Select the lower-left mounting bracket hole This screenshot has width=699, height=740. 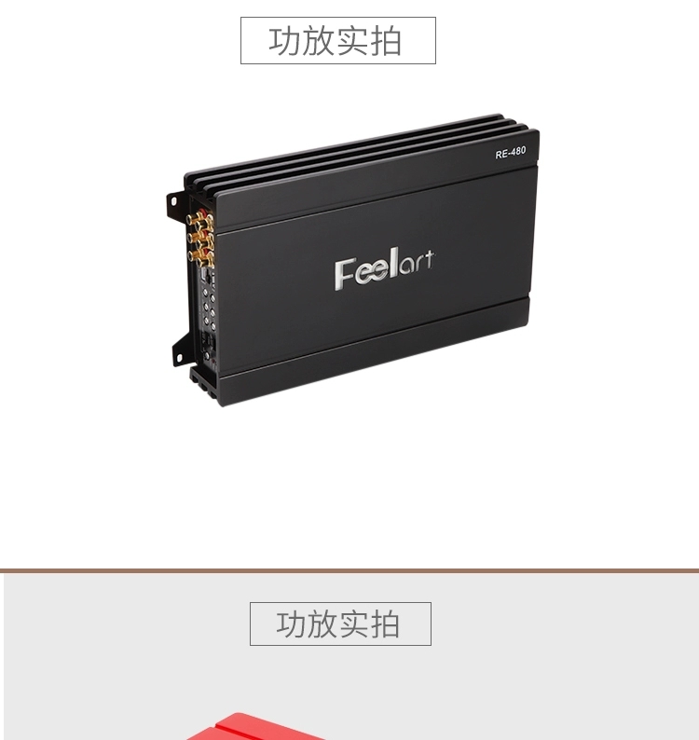179,358
